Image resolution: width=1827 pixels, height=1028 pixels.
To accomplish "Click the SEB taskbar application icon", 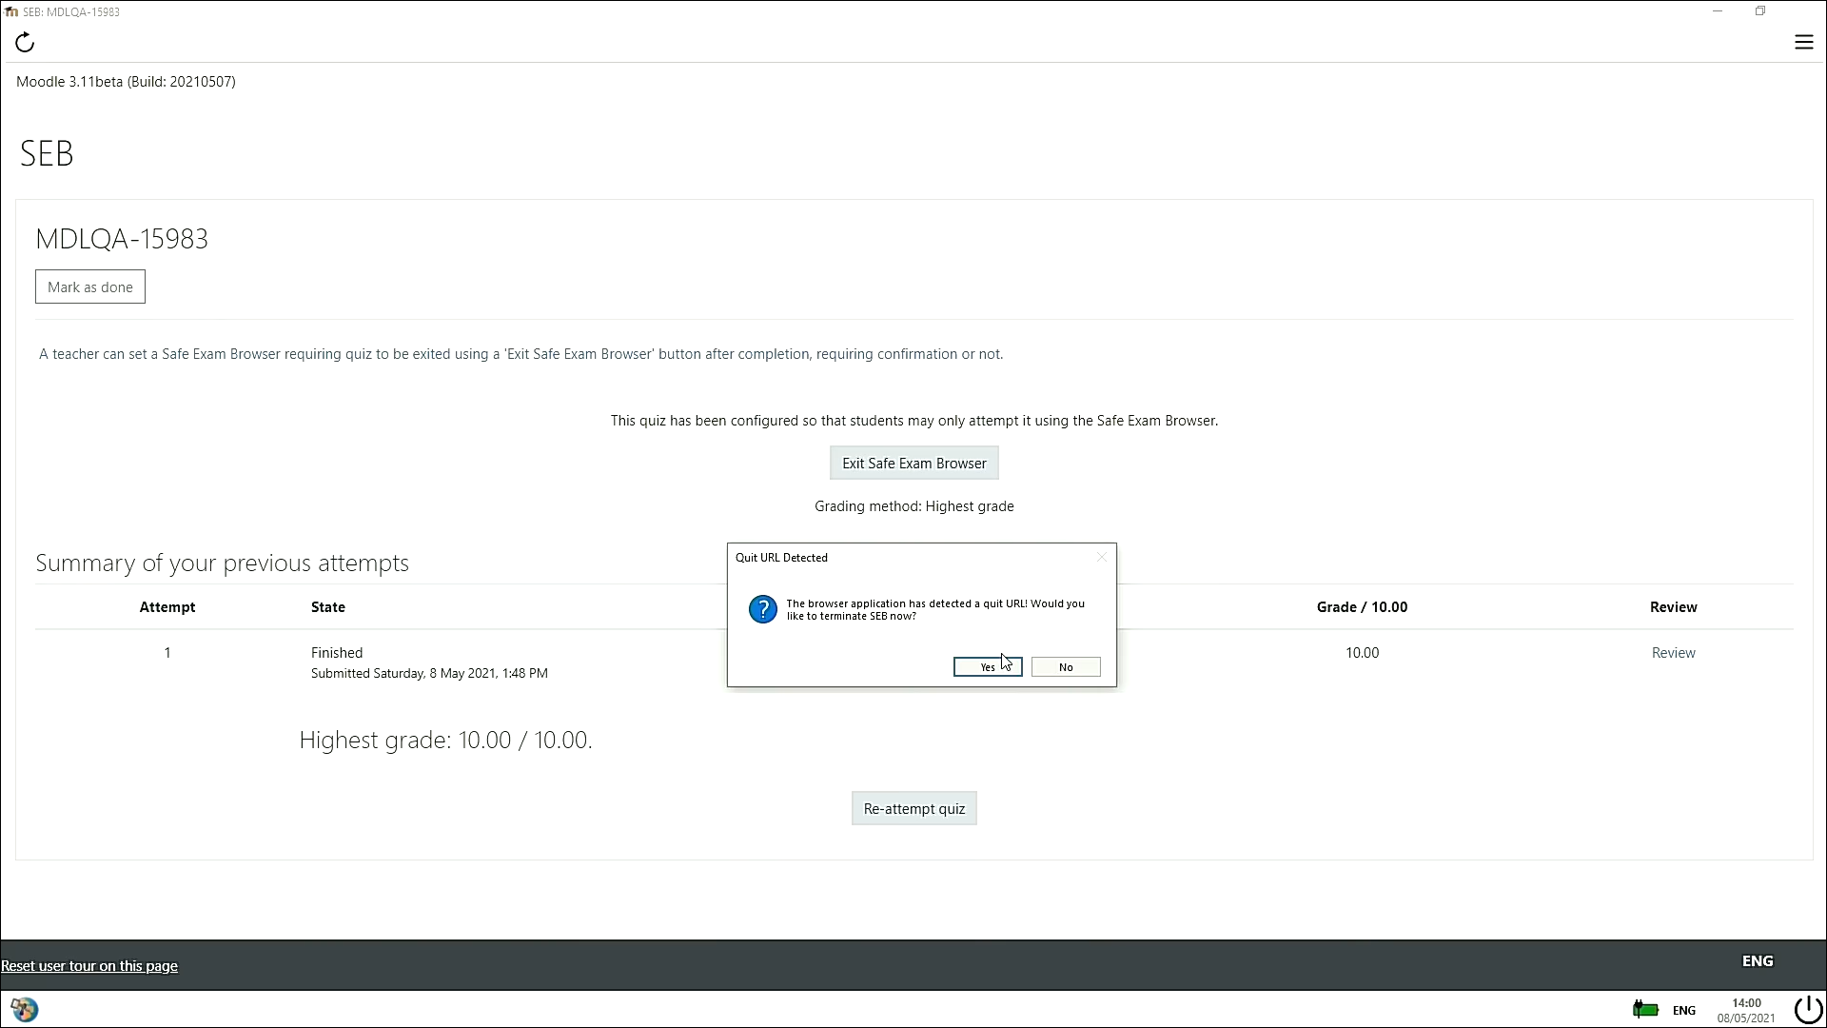I will pos(24,1009).
